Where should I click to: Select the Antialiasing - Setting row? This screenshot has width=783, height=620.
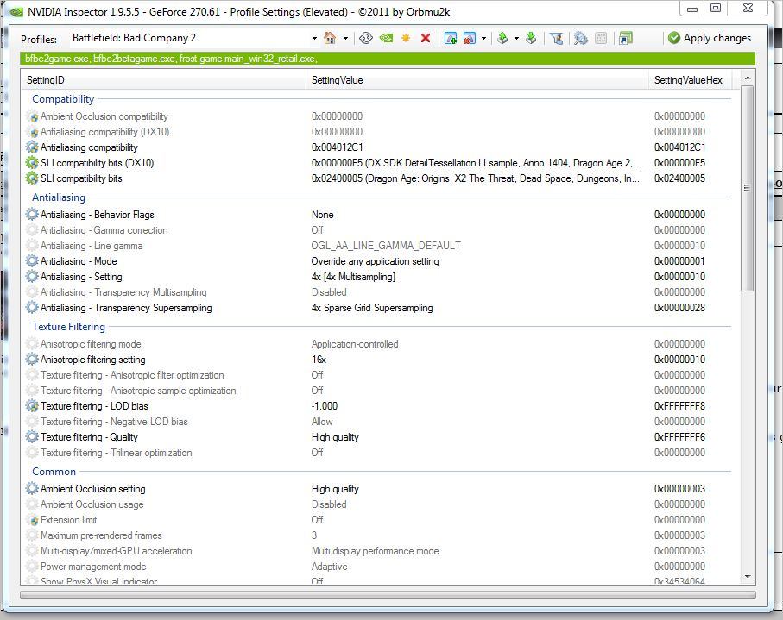(x=377, y=277)
